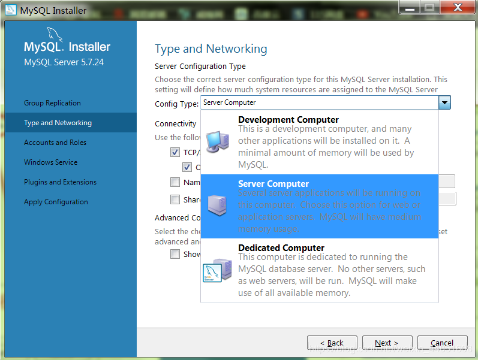Enable the Shared Memory checkbox

tap(175, 199)
